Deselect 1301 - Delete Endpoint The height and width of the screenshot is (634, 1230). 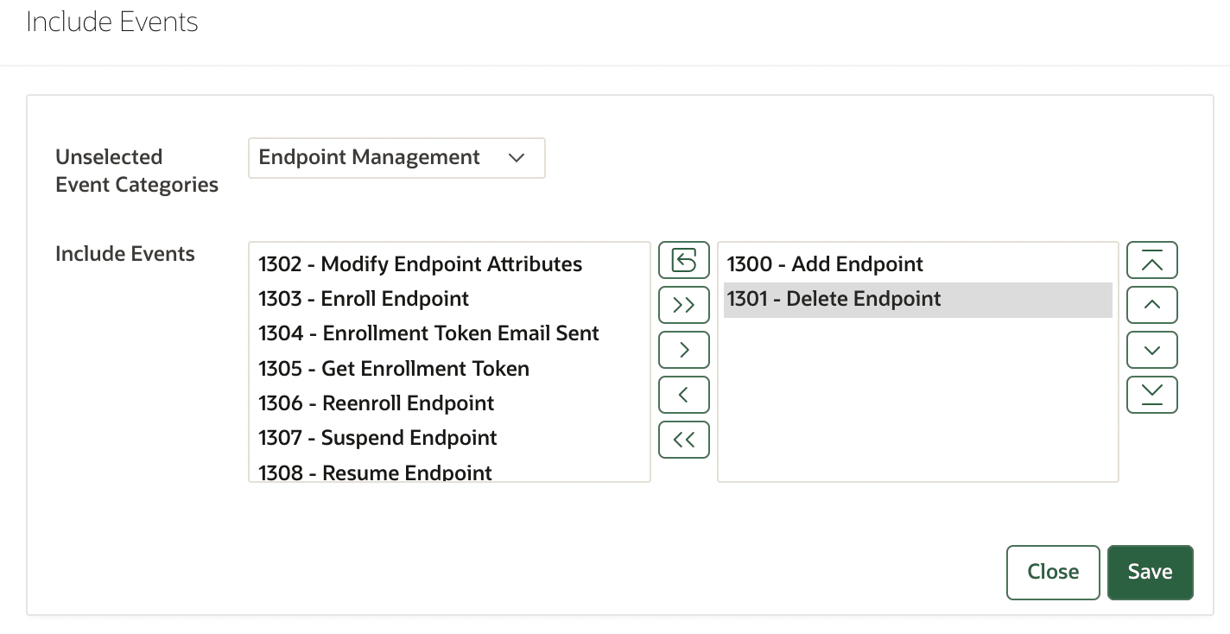(x=834, y=299)
